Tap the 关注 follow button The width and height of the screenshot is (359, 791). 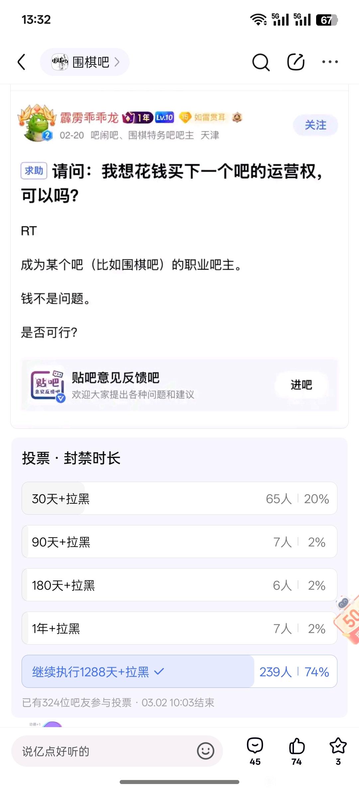click(315, 125)
